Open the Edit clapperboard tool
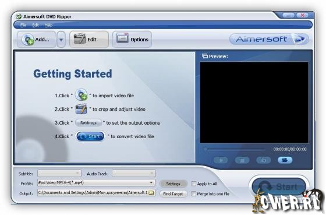Image resolution: width=326 pixels, height=215 pixels. coord(89,40)
